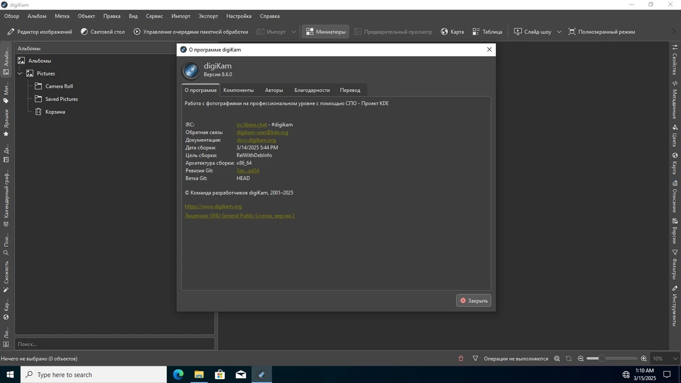This screenshot has height=383, width=681.
Task: Click the Git revision 3ee...ad2d link
Action: coord(248,170)
